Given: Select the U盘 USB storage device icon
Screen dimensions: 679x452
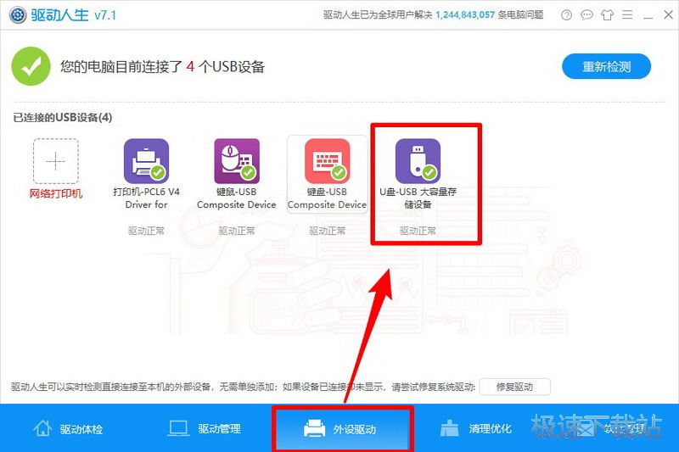Looking at the screenshot, I should (x=418, y=161).
